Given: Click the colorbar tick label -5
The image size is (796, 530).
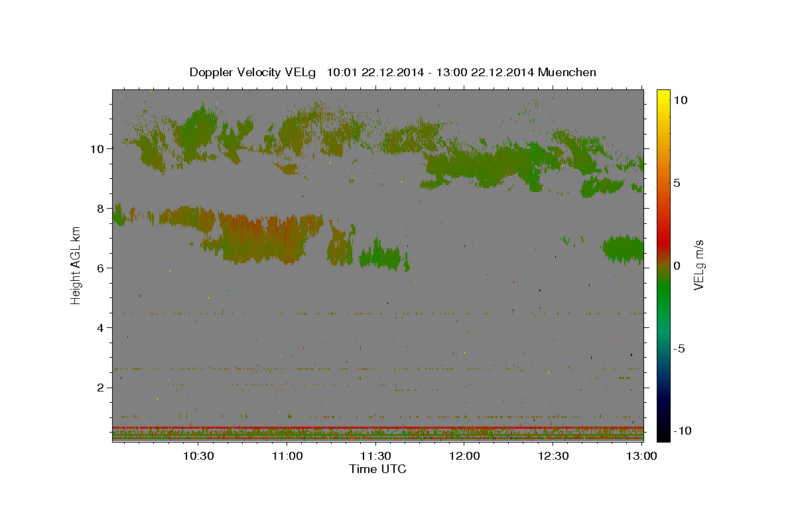Looking at the screenshot, I should point(679,348).
